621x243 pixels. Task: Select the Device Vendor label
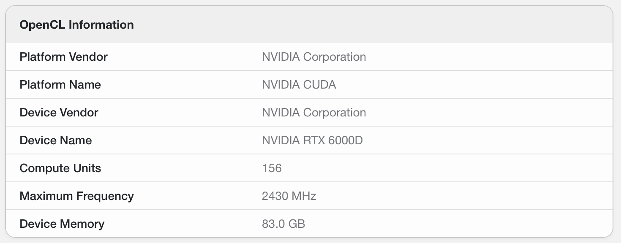click(x=59, y=113)
